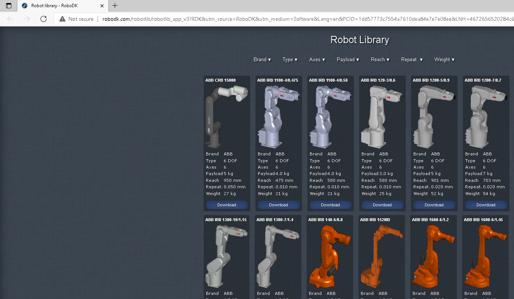This screenshot has height=299, width=514.
Task: Click the ABB IRB 1100-4/0.58 robot image
Action: (330, 116)
